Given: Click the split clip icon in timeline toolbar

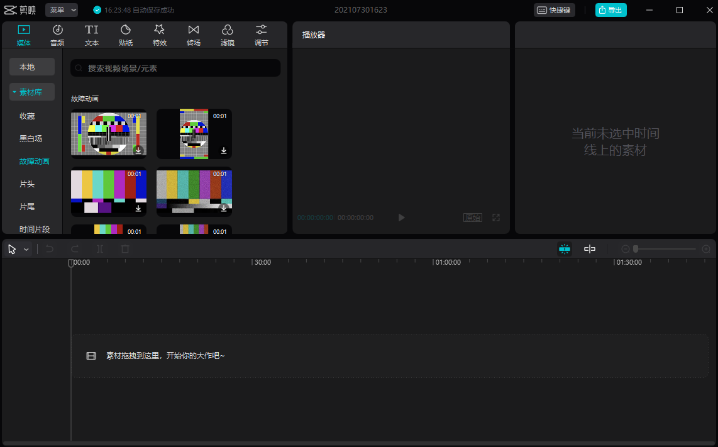Looking at the screenshot, I should point(100,249).
